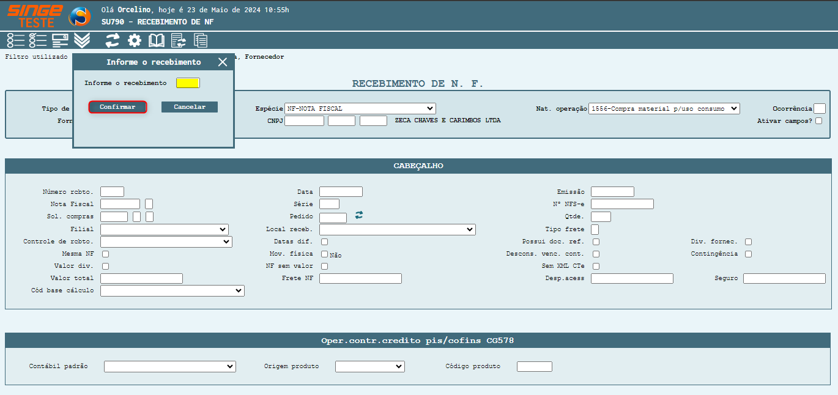Click the list icon in toolbar
The image size is (838, 395).
15,40
